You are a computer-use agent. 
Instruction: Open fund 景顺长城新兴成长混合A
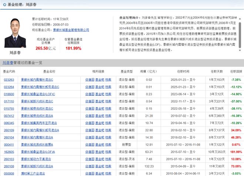click(37, 166)
